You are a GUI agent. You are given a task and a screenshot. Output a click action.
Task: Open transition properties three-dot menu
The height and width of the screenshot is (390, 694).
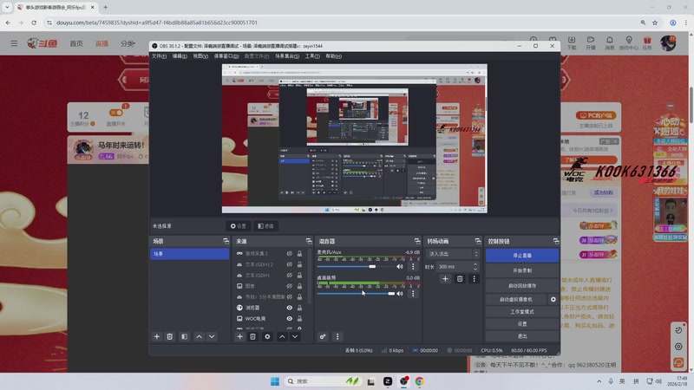(x=474, y=278)
